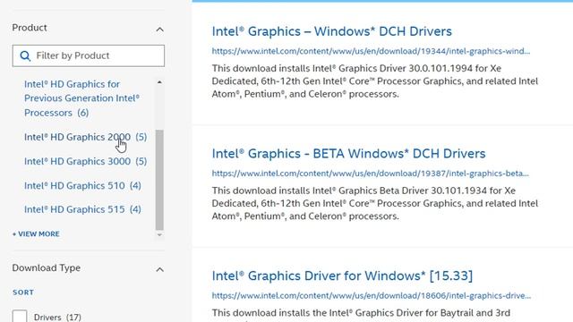Filter by Intel HD Graphics 515
The height and width of the screenshot is (322, 573).
coord(82,209)
